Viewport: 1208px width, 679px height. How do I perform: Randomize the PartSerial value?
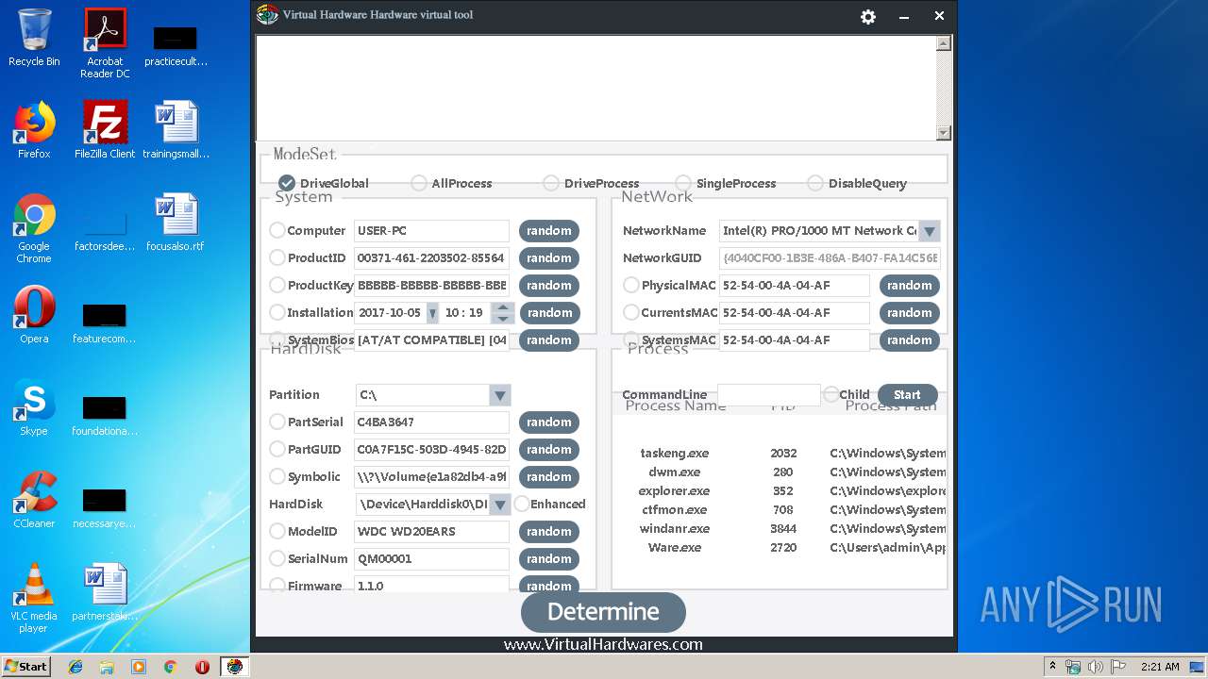coord(549,422)
